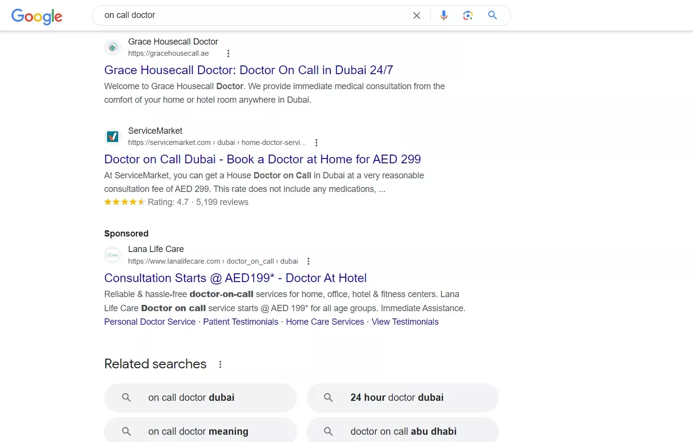Open Google Lens image search icon

point(468,16)
